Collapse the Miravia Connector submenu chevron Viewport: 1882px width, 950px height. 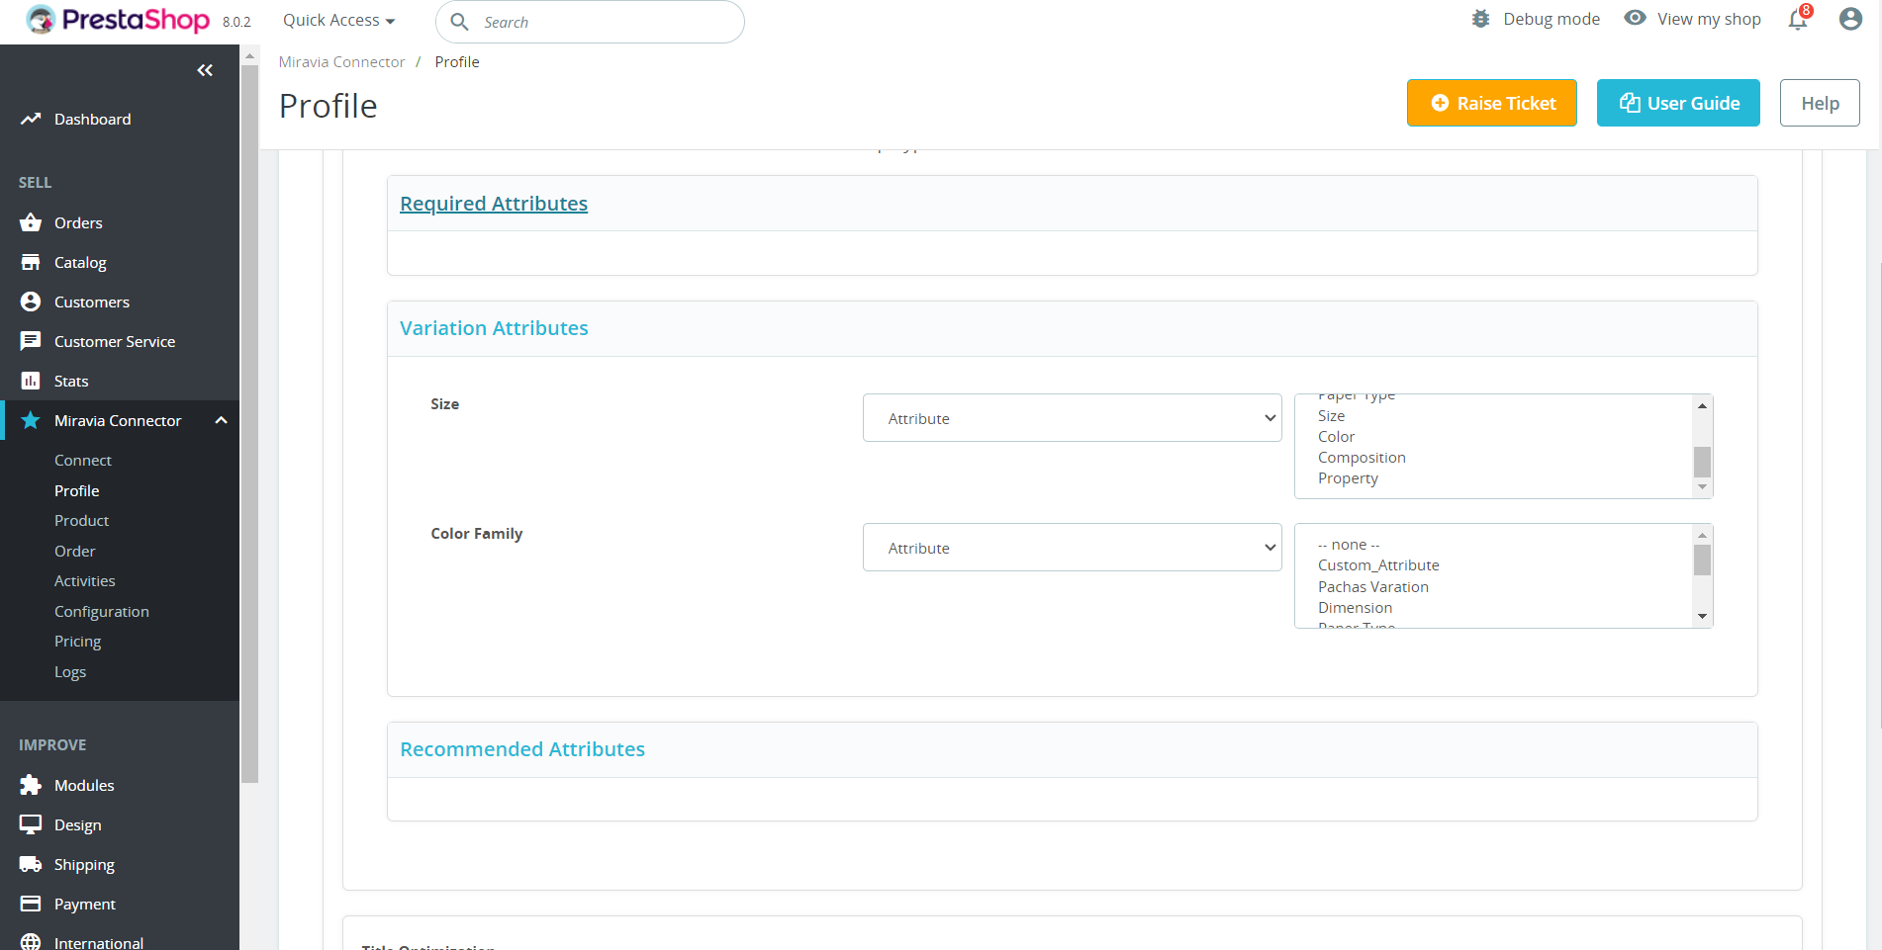point(222,420)
